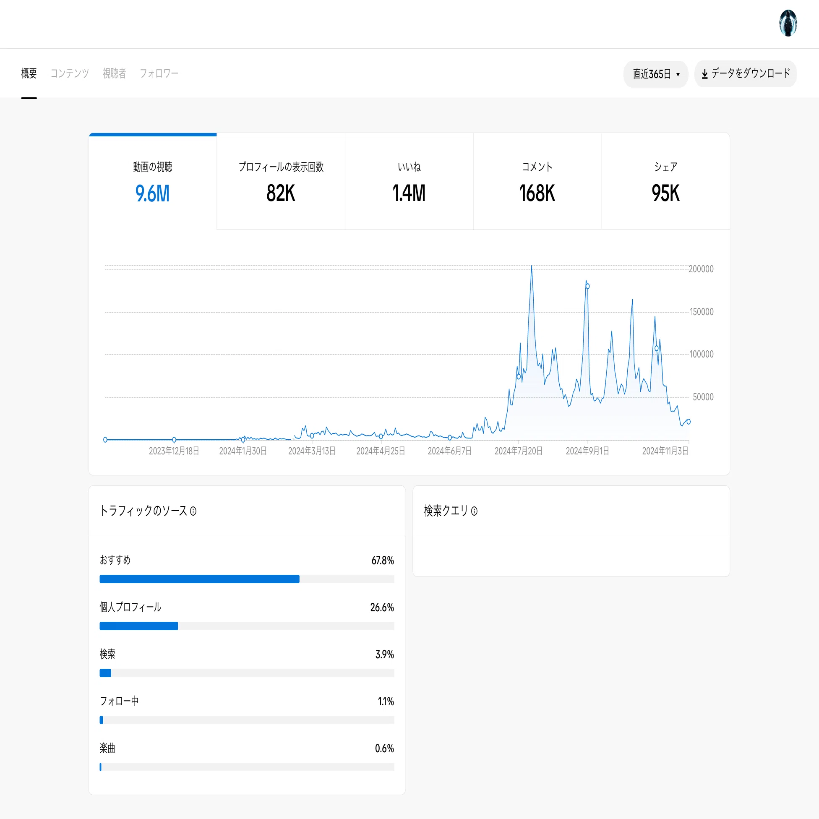Click the 9.6M views value
This screenshot has width=819, height=819.
153,194
